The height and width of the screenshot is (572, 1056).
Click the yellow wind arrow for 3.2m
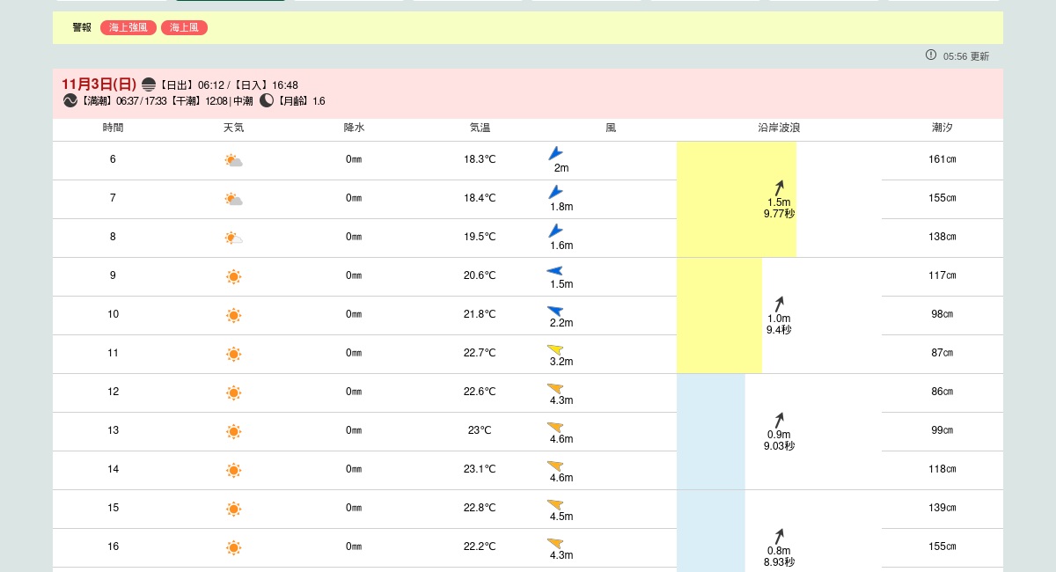(x=554, y=349)
